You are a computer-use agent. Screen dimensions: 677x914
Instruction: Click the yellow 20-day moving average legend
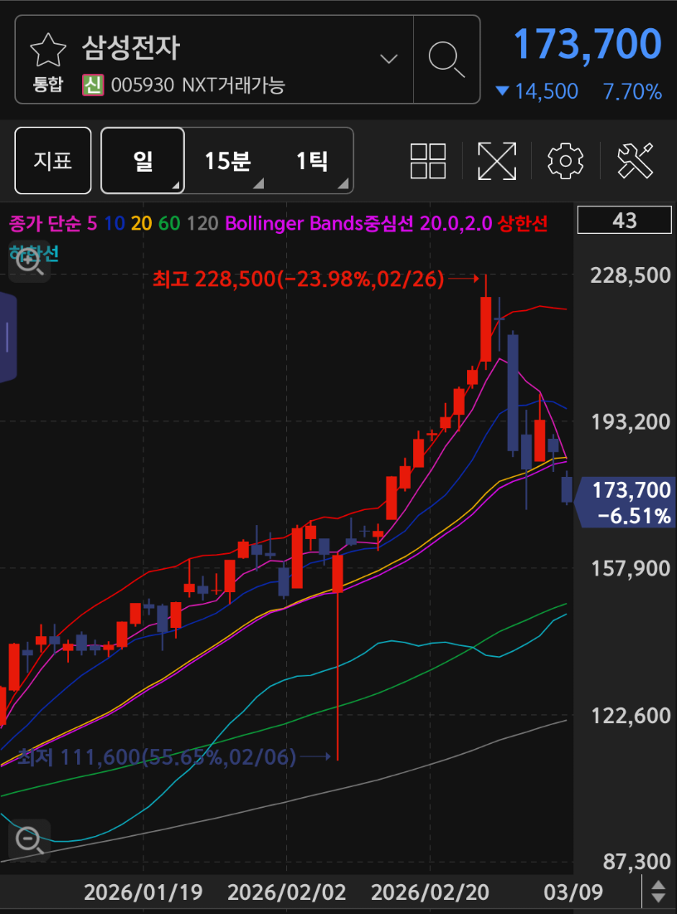point(142,223)
